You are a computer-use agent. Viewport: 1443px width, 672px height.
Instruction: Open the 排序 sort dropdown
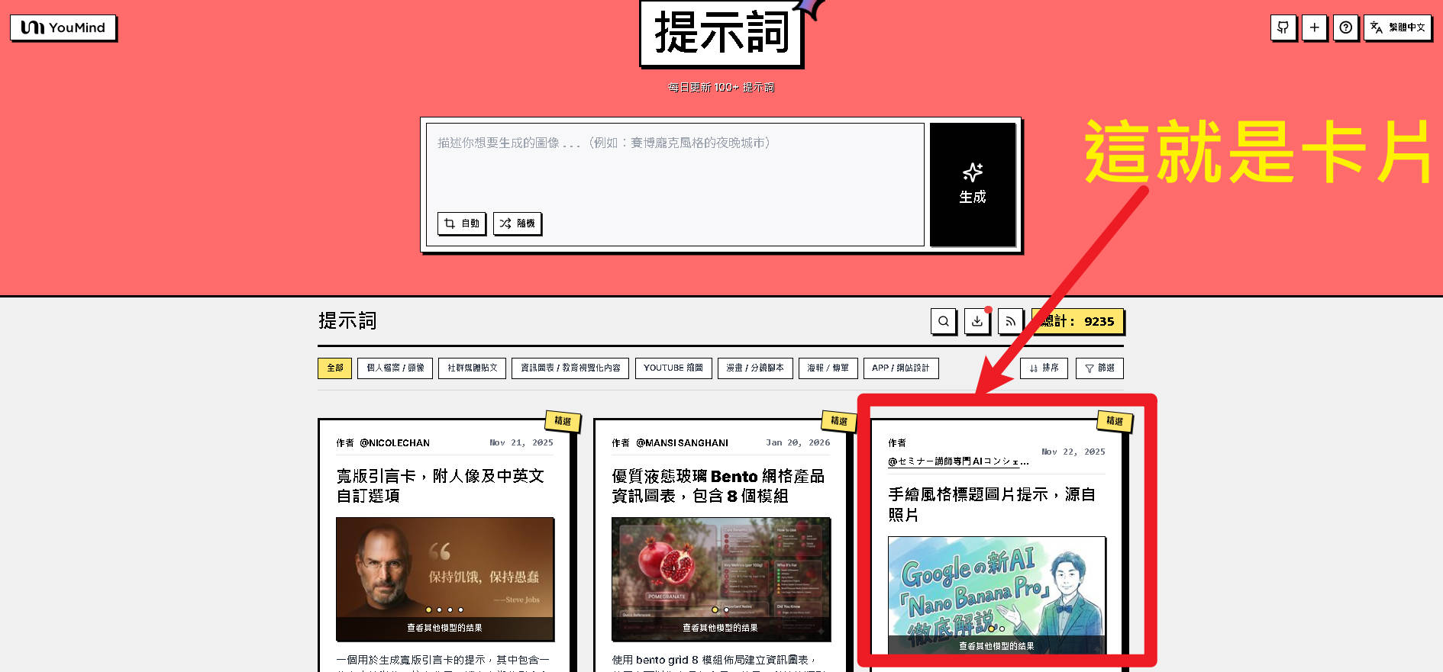pos(1044,368)
